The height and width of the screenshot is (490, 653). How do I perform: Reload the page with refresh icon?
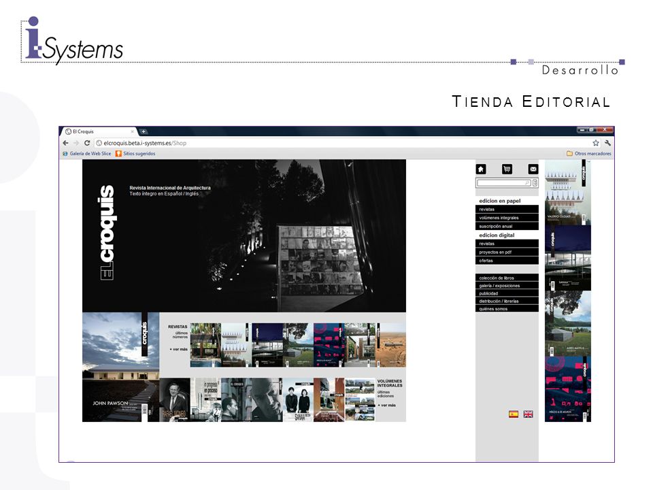tap(87, 143)
